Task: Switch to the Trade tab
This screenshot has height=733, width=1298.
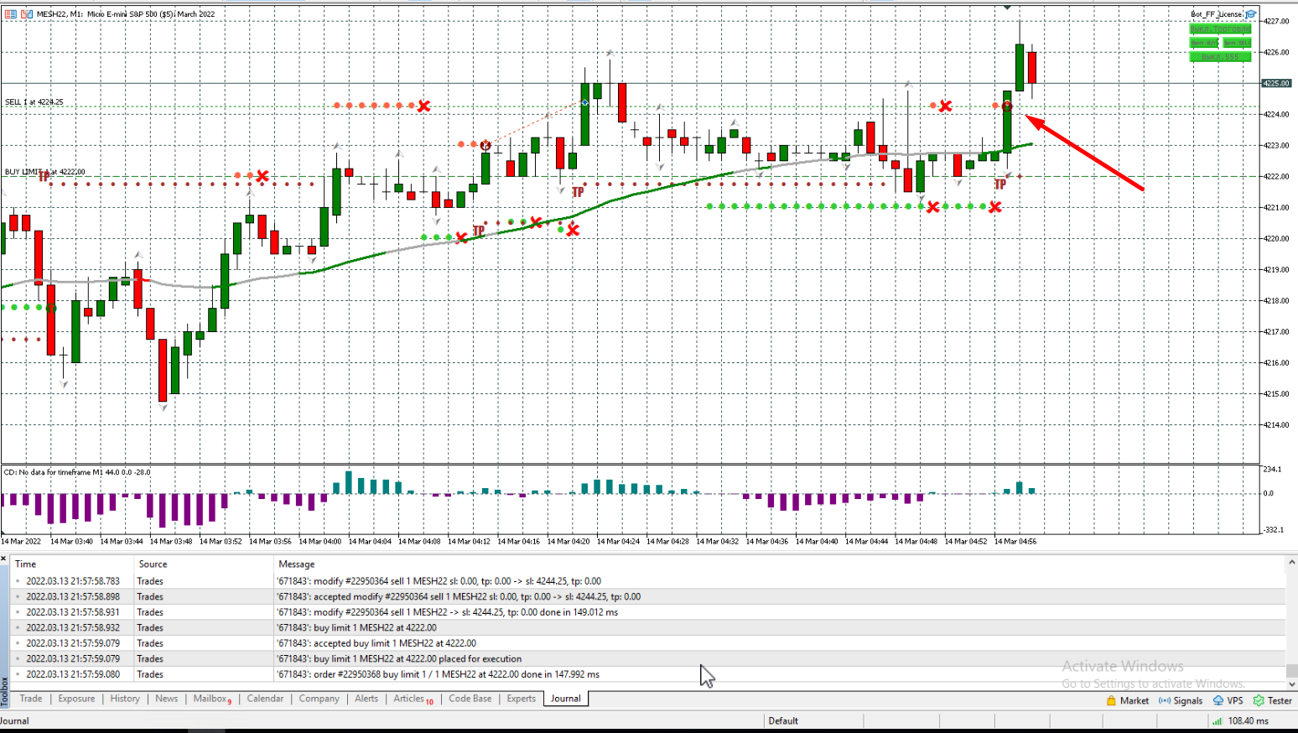Action: [x=31, y=699]
